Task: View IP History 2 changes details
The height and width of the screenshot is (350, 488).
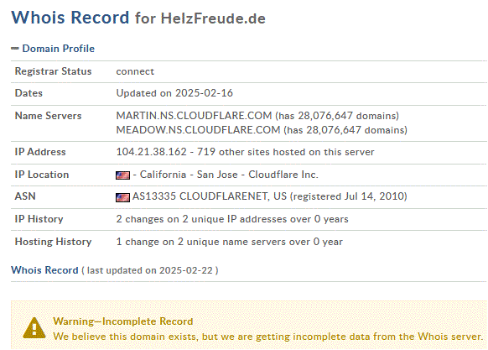Action: (x=232, y=219)
